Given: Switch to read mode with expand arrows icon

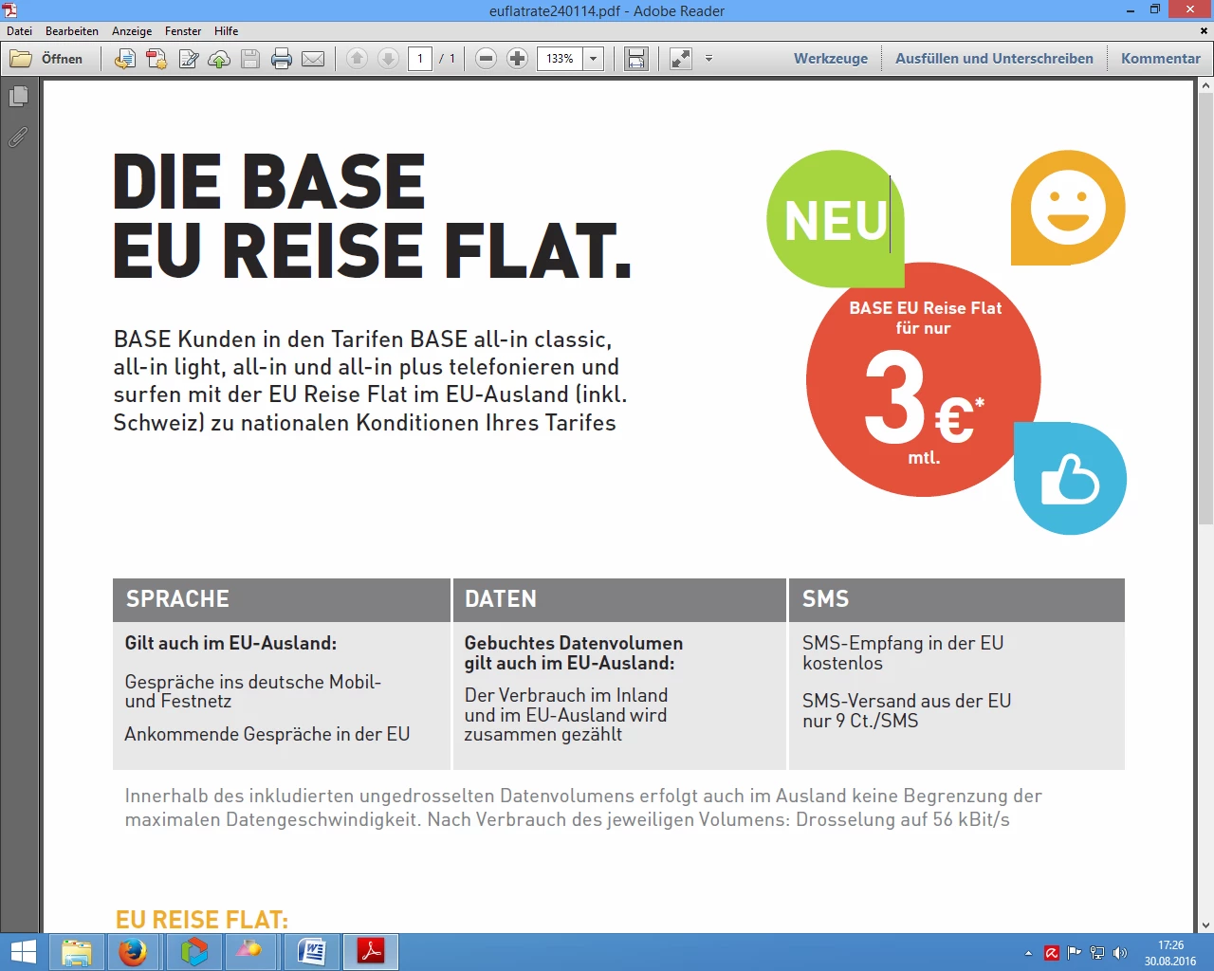Looking at the screenshot, I should point(681,59).
